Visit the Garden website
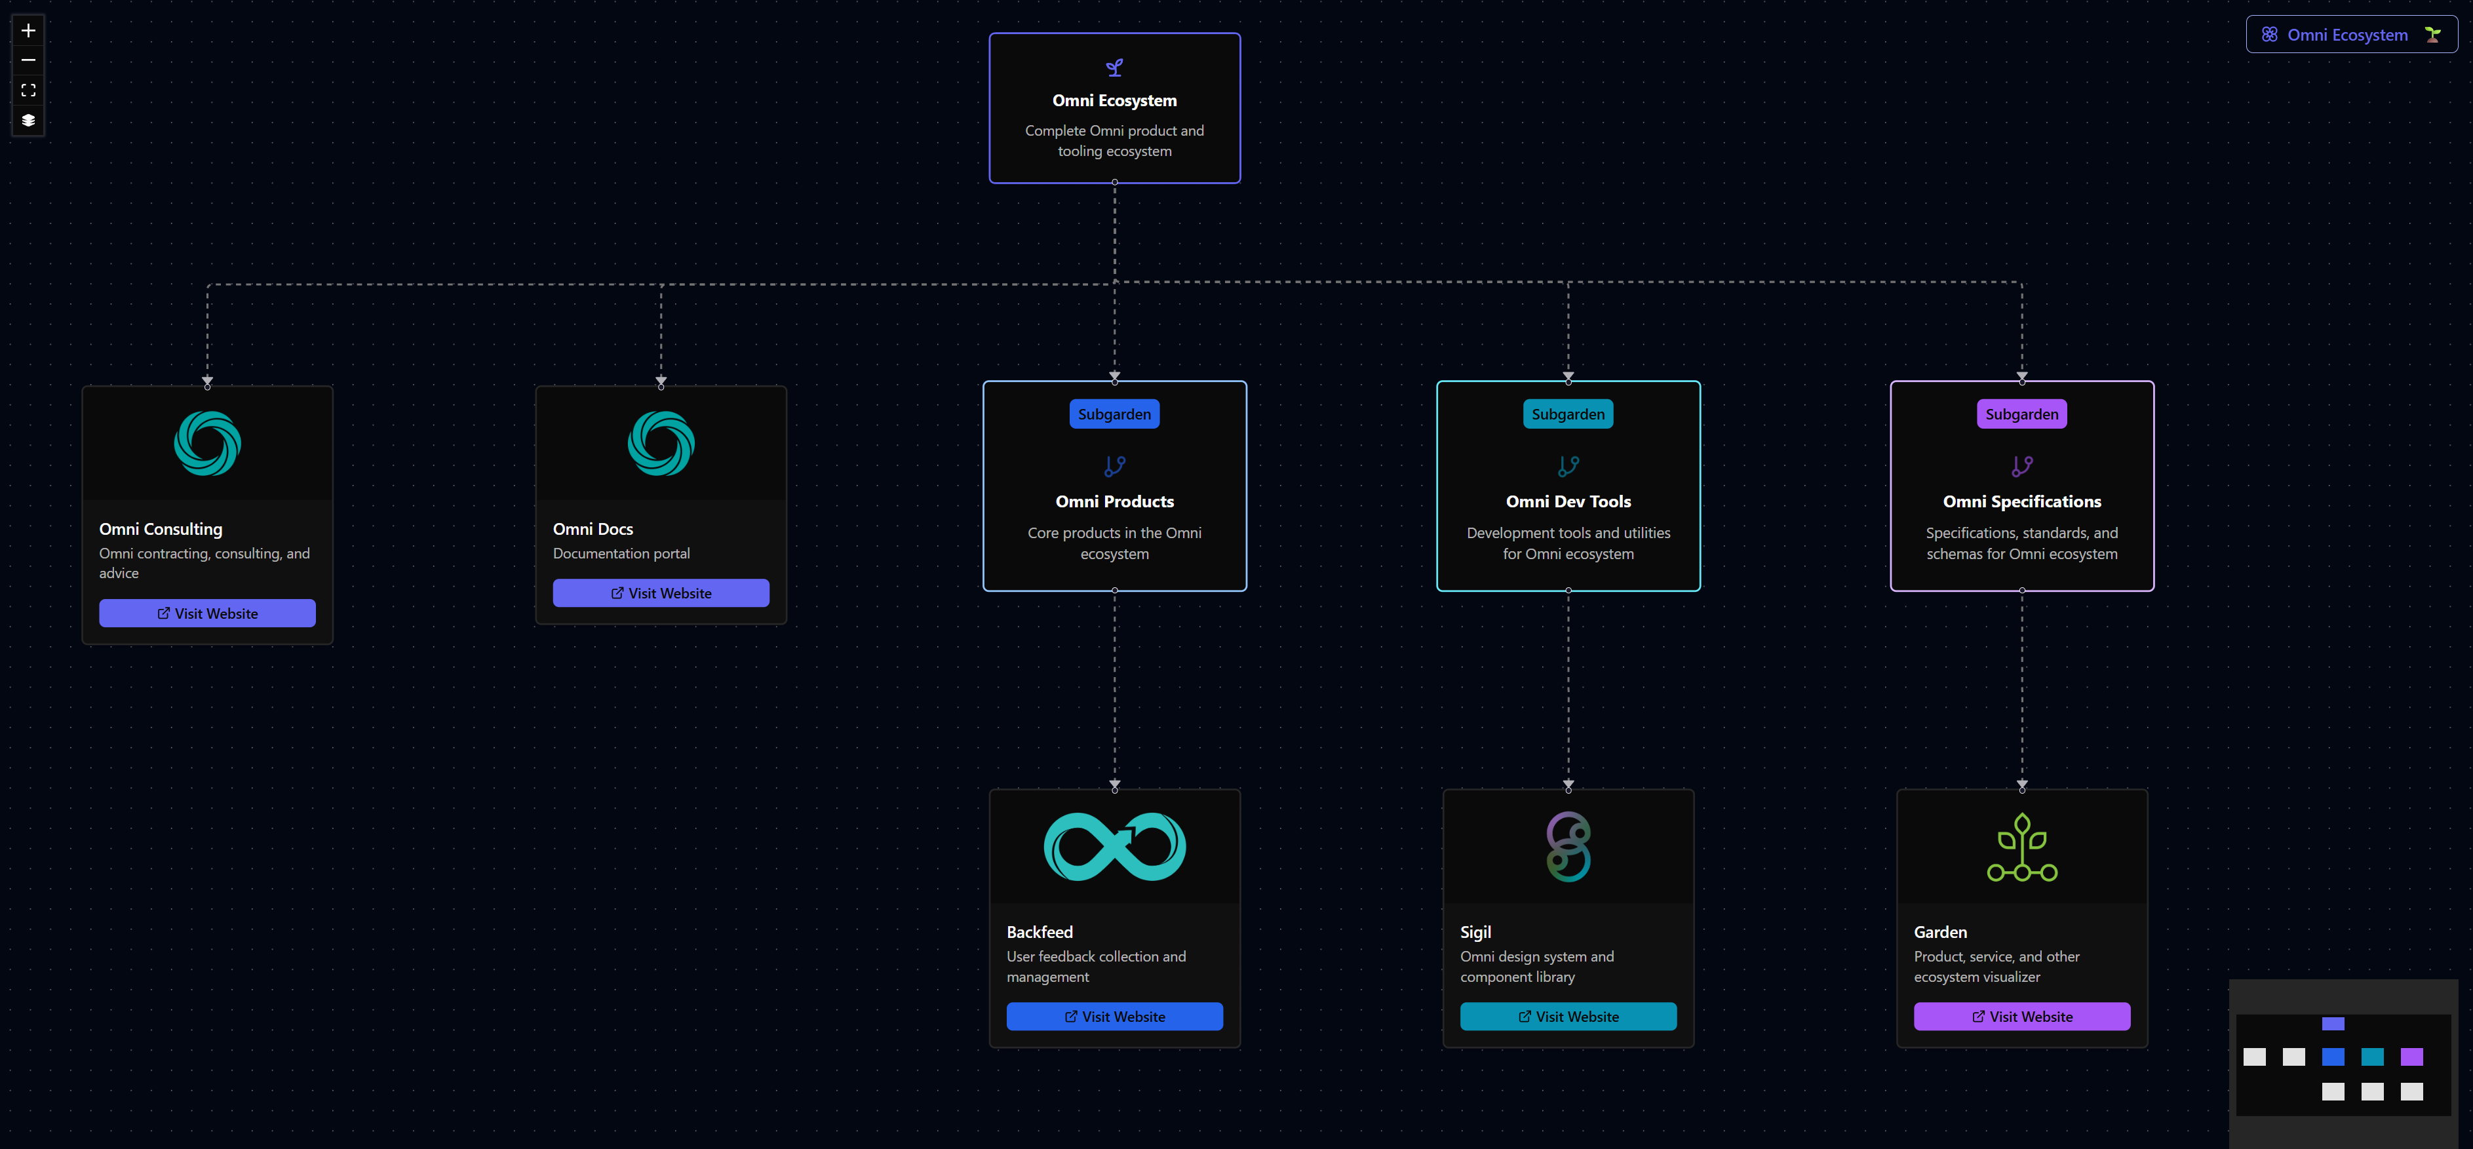Image resolution: width=2473 pixels, height=1149 pixels. pos(2022,1017)
